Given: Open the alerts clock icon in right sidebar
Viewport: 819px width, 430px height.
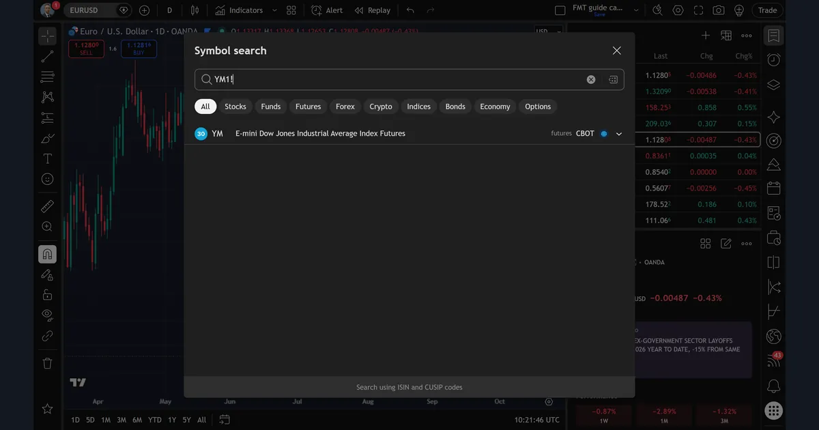Looking at the screenshot, I should (x=773, y=60).
